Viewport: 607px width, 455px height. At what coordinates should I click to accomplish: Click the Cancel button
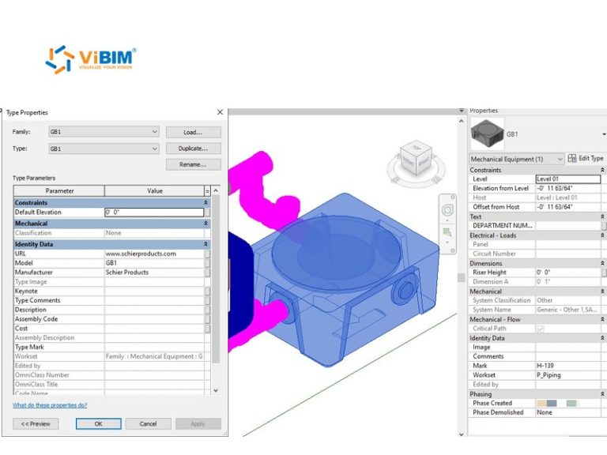149,423
